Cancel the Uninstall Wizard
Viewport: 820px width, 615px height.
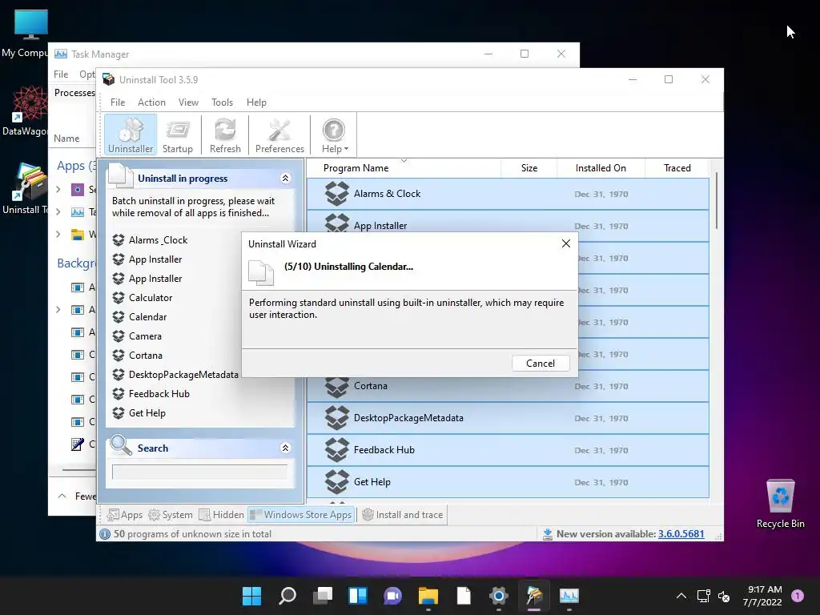click(541, 364)
